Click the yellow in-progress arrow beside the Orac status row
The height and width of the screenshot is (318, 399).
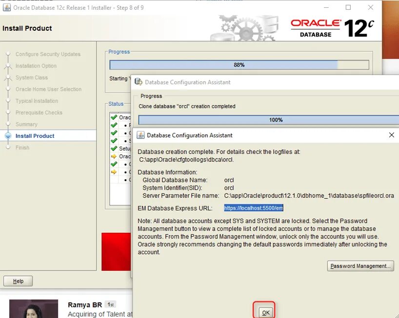(114, 156)
